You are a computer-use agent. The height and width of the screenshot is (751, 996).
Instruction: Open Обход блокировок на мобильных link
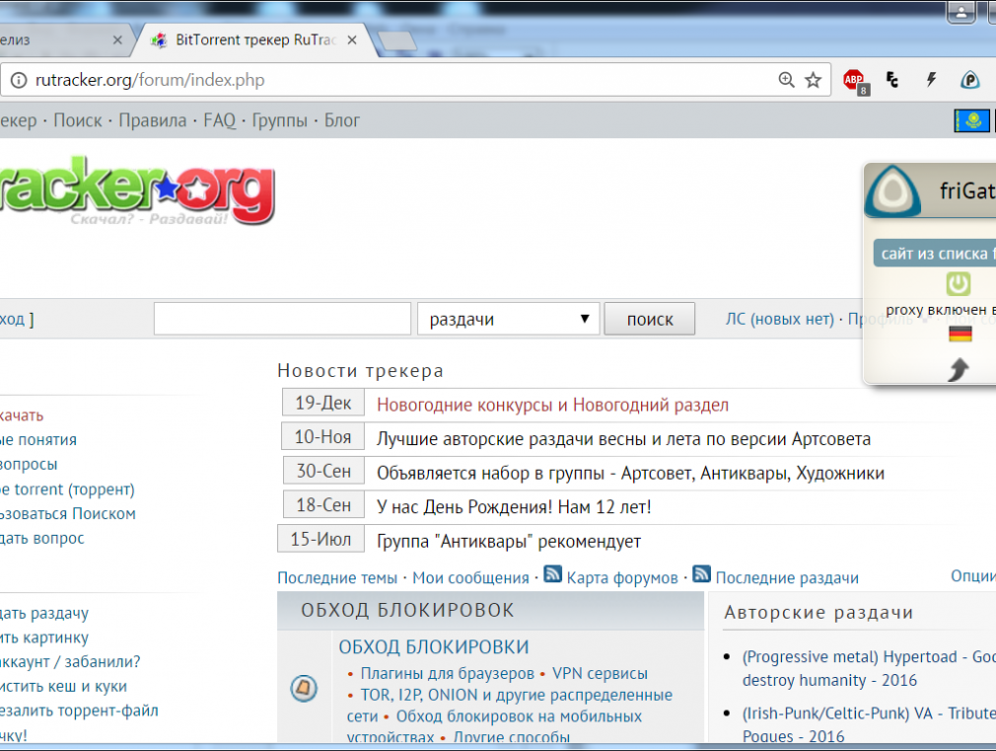click(x=519, y=716)
